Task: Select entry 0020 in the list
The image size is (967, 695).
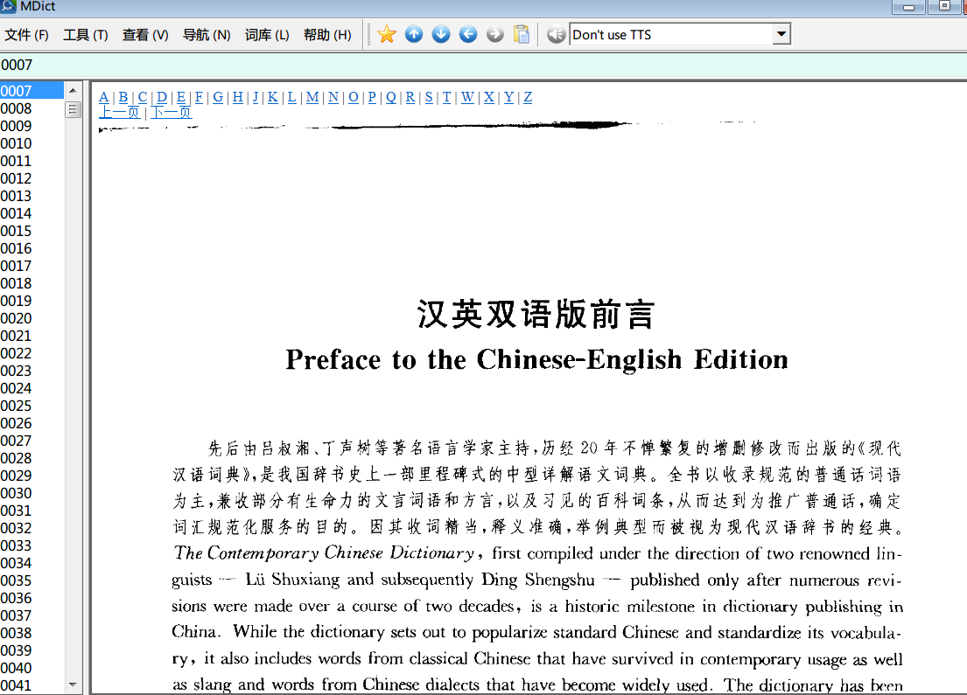Action: click(32, 318)
